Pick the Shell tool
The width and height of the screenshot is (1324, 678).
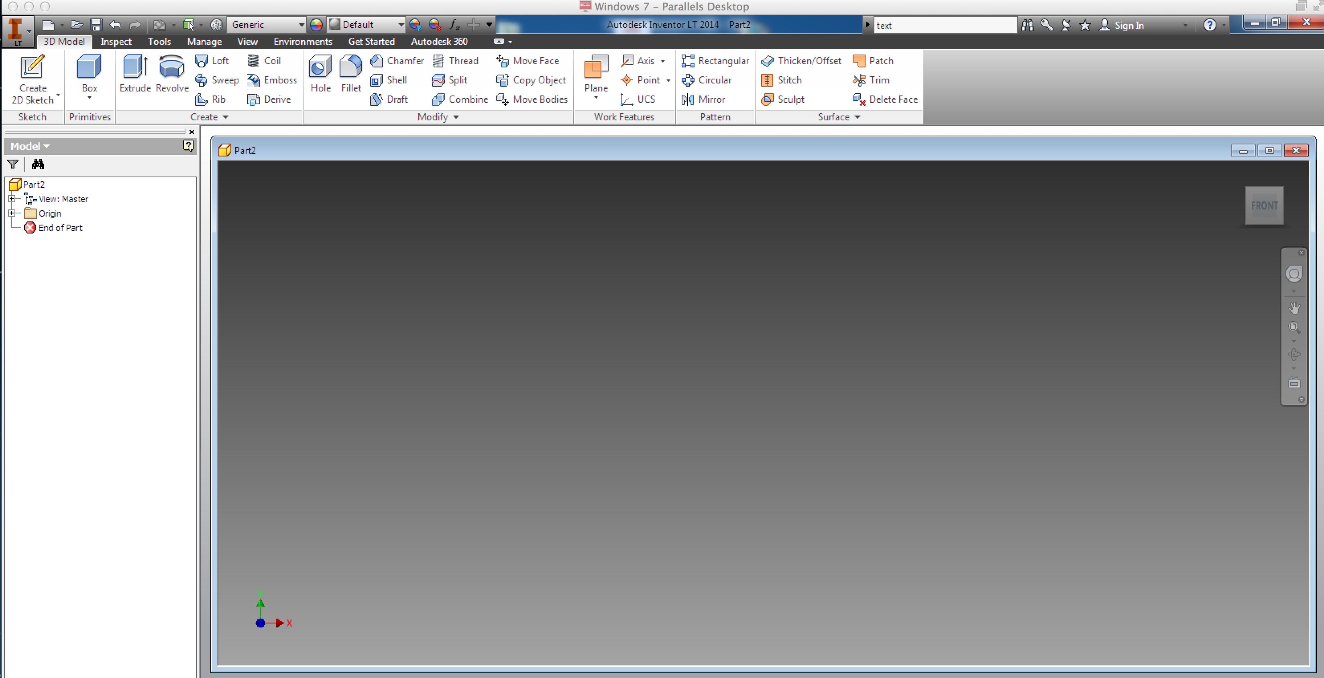pos(389,80)
